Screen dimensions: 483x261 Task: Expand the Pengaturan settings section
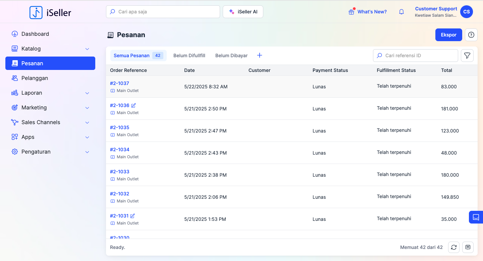[x=87, y=152]
